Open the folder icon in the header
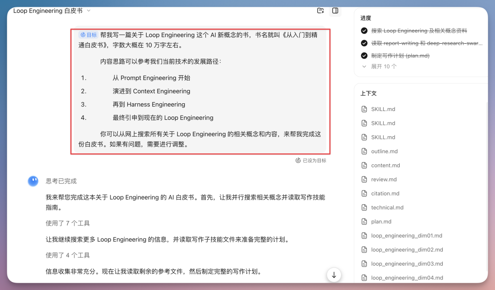Screen dimensions: 495x290 click(x=320, y=11)
